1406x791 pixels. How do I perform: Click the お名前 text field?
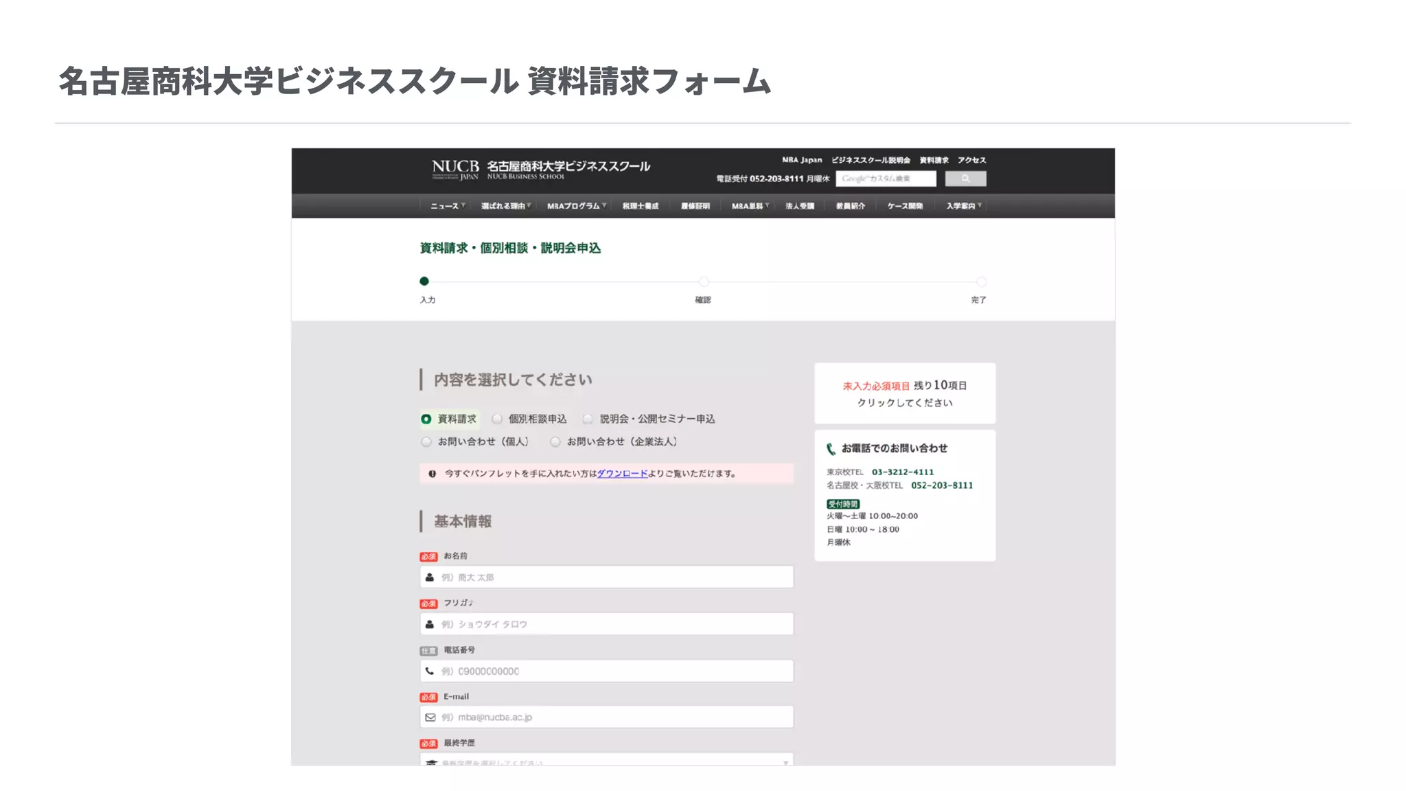[607, 577]
